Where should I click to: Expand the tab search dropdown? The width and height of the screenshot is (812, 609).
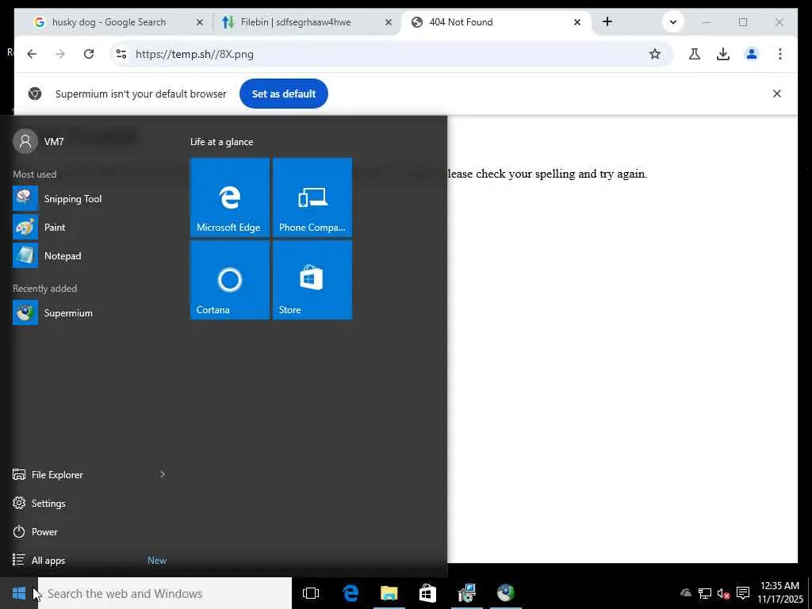[x=673, y=22]
